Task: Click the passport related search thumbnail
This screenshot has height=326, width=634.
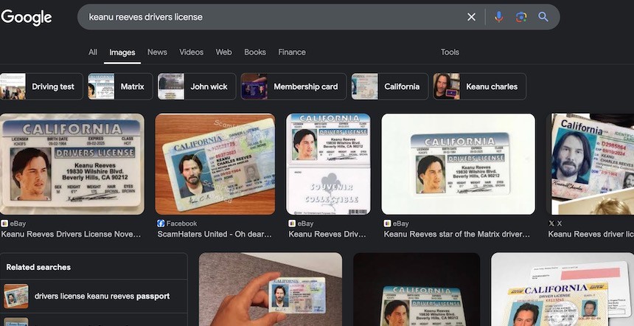Action: click(x=16, y=296)
